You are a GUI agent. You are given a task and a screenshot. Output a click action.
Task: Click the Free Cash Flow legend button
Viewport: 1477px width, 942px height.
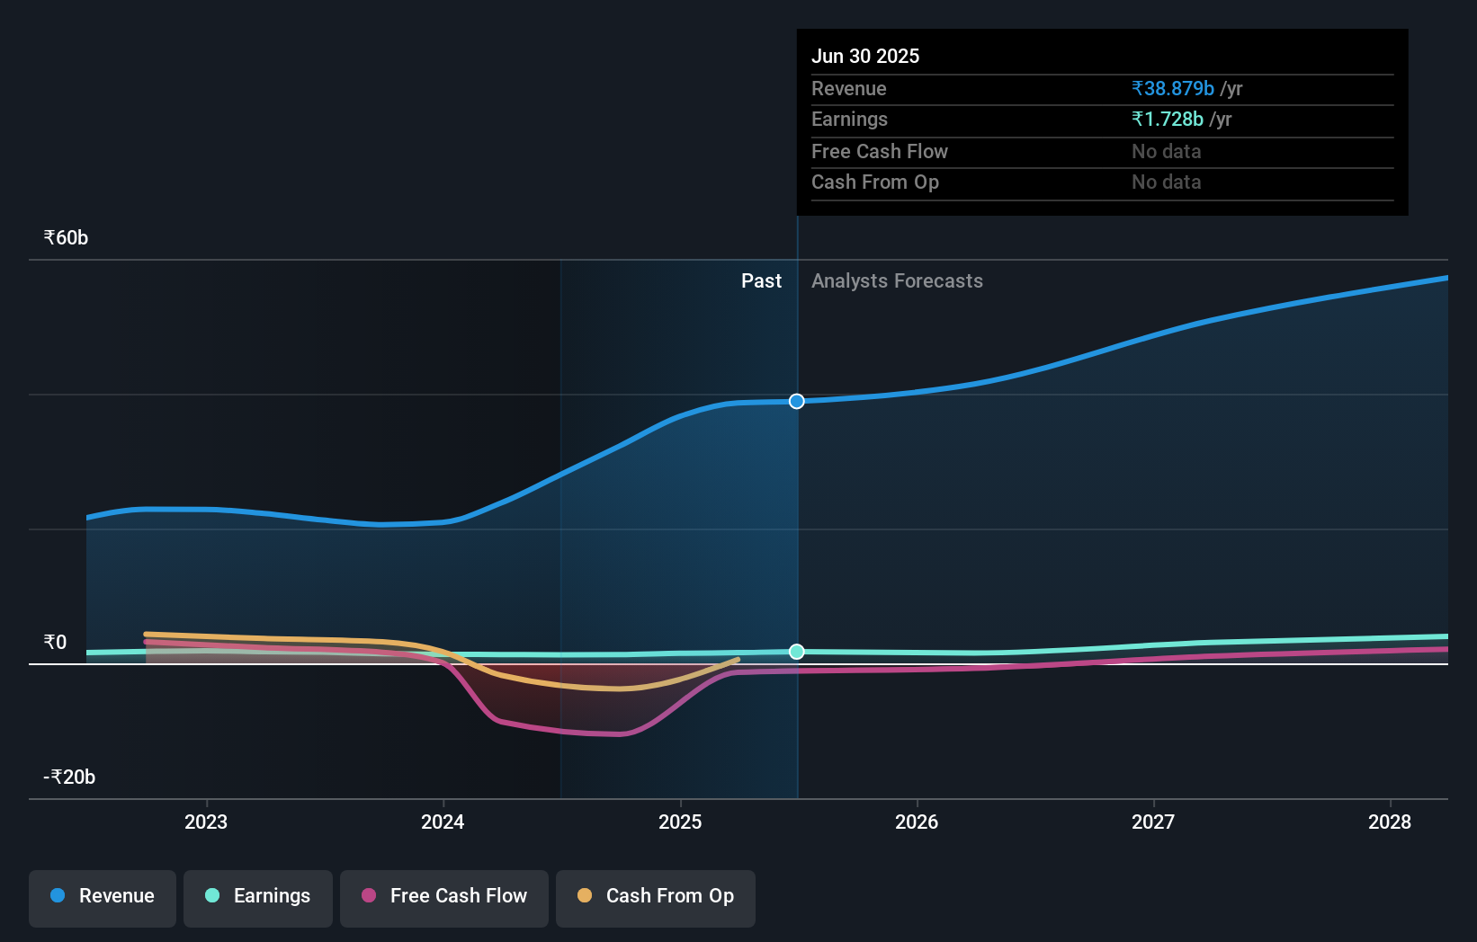click(443, 896)
